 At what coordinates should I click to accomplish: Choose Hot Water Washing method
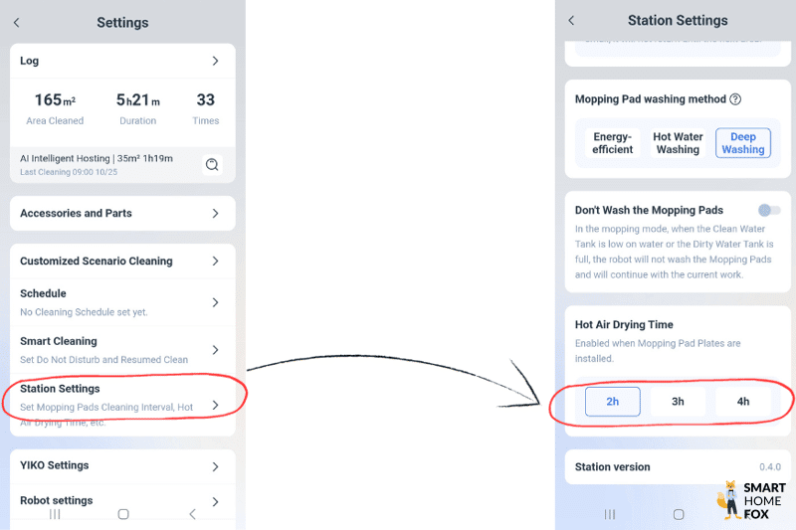coord(678,143)
